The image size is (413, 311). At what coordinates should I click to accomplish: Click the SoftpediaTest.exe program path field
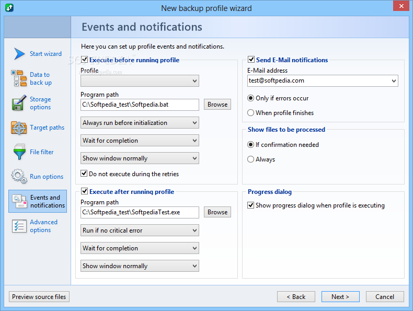[140, 213]
